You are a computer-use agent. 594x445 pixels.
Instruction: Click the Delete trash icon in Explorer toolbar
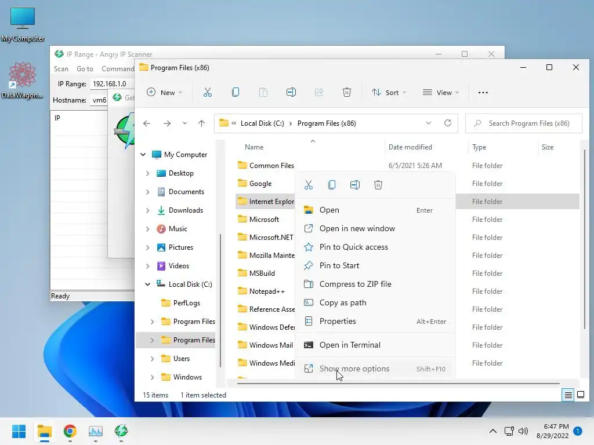click(x=347, y=92)
